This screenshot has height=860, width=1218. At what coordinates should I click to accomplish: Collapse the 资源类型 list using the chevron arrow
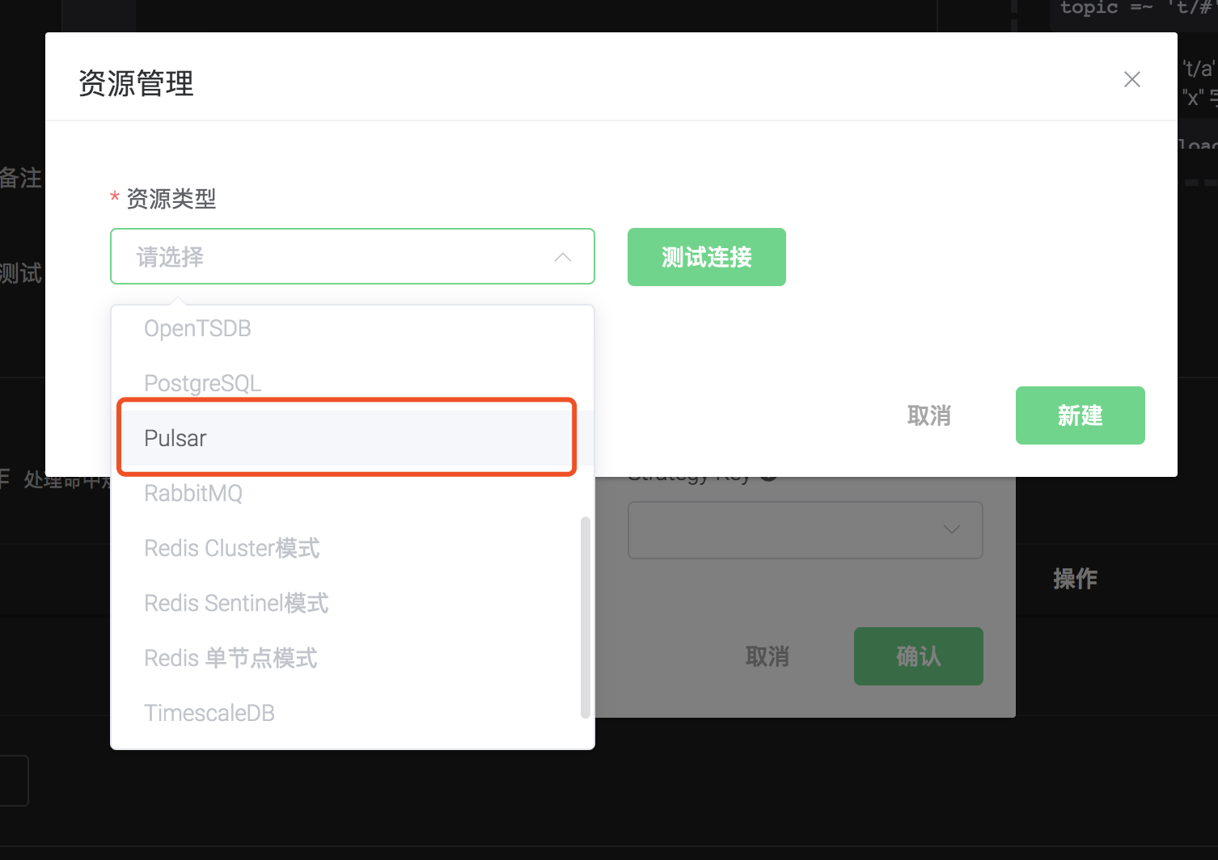click(x=563, y=257)
